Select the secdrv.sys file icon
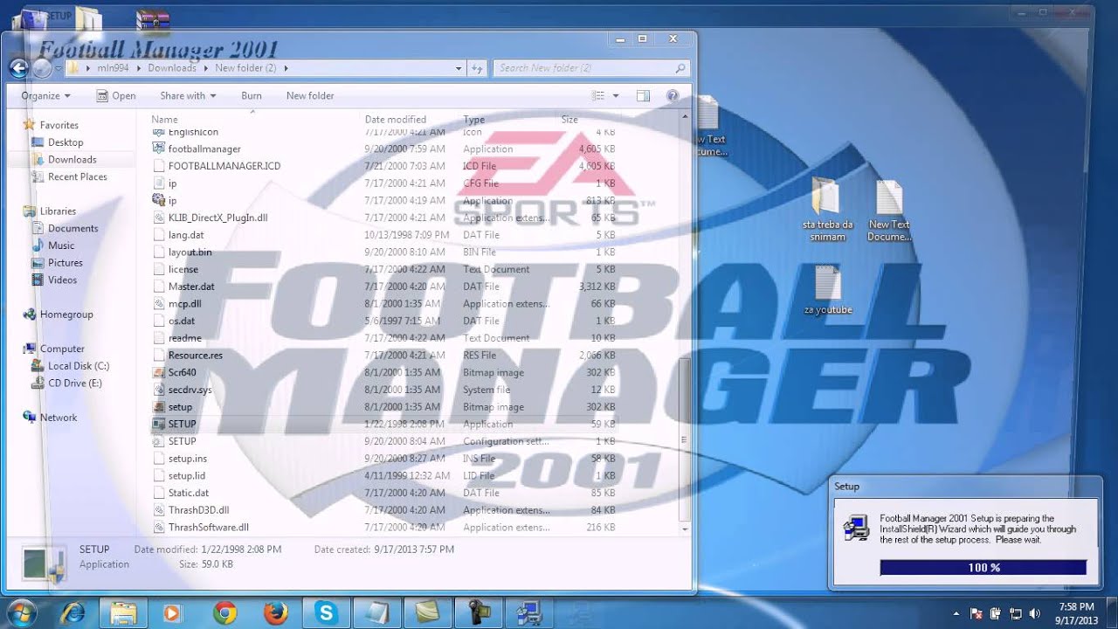 159,390
